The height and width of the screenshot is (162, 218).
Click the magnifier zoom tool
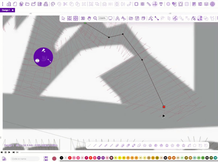95,18
